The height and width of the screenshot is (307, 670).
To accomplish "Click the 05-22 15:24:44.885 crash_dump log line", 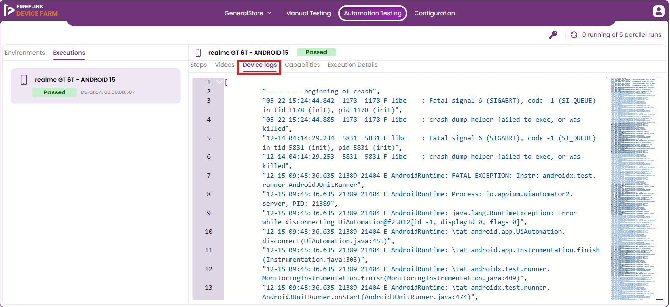I will coord(421,124).
